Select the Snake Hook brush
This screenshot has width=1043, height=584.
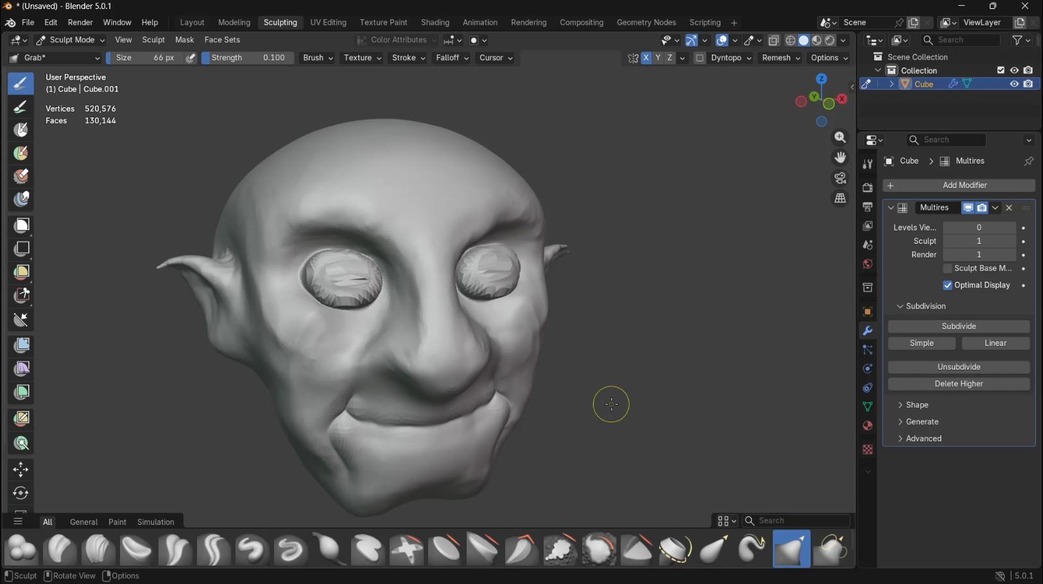coord(753,549)
